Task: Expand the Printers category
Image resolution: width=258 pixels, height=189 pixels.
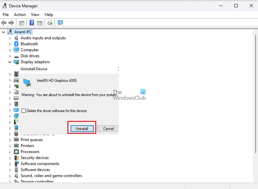Action: 10,146
